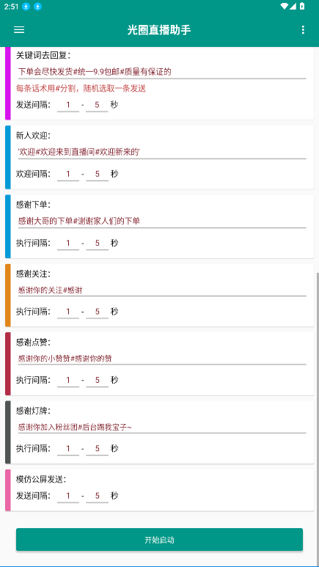
Task: Select 欢迎间隔 minimum seconds field
Action: [x=68, y=174]
